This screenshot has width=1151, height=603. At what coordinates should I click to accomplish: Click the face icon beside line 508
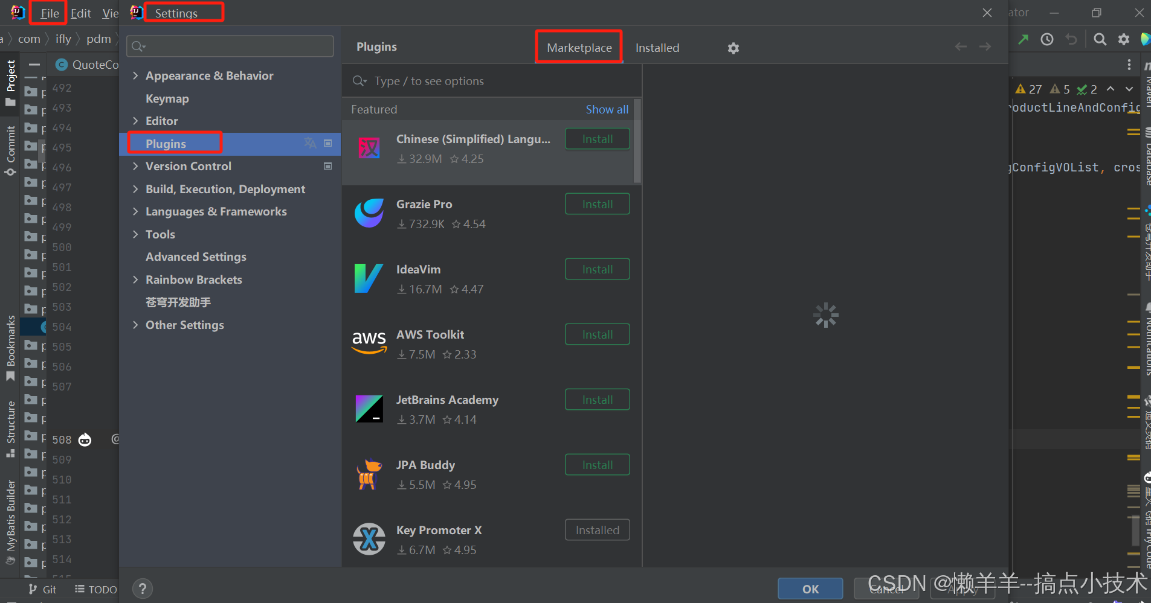[85, 439]
